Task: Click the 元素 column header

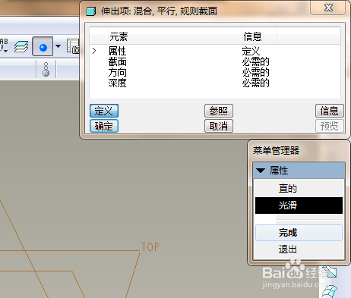Action: click(175, 37)
